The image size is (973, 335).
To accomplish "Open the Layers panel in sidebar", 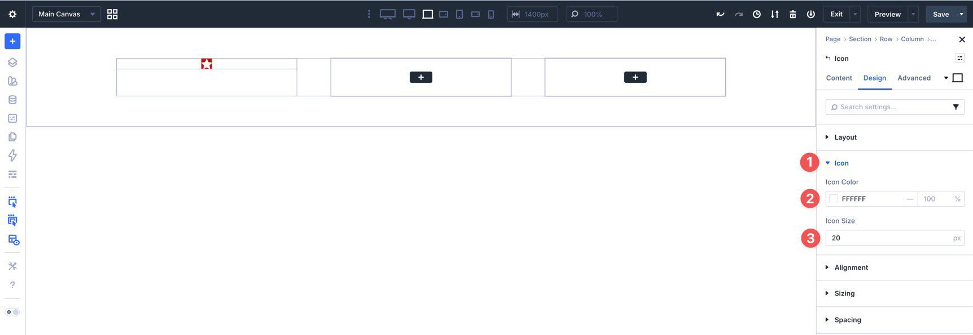I will (12, 62).
